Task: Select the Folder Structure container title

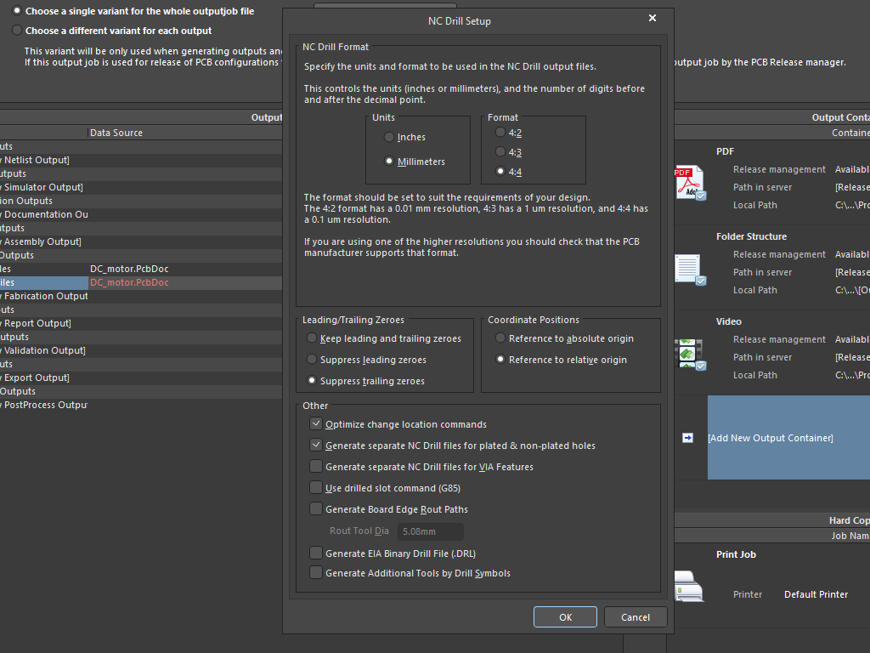Action: (751, 236)
